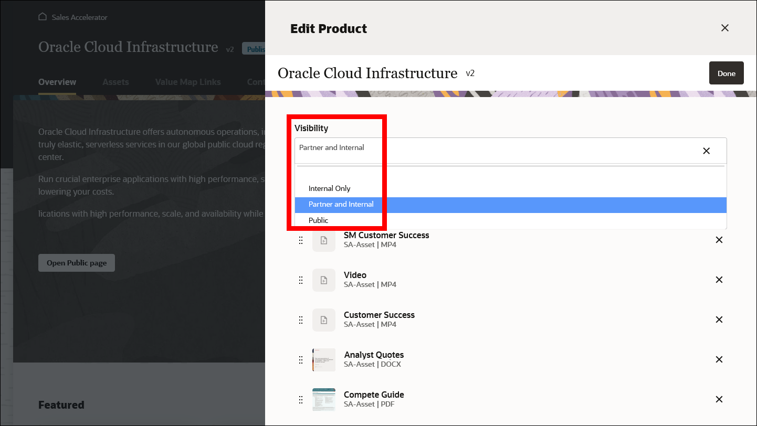Click the drag handle beside SM Customer Success
757x426 pixels.
tap(301, 240)
